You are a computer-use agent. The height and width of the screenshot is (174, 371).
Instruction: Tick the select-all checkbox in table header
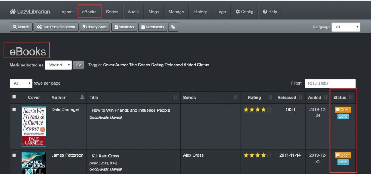pyautogui.click(x=14, y=97)
